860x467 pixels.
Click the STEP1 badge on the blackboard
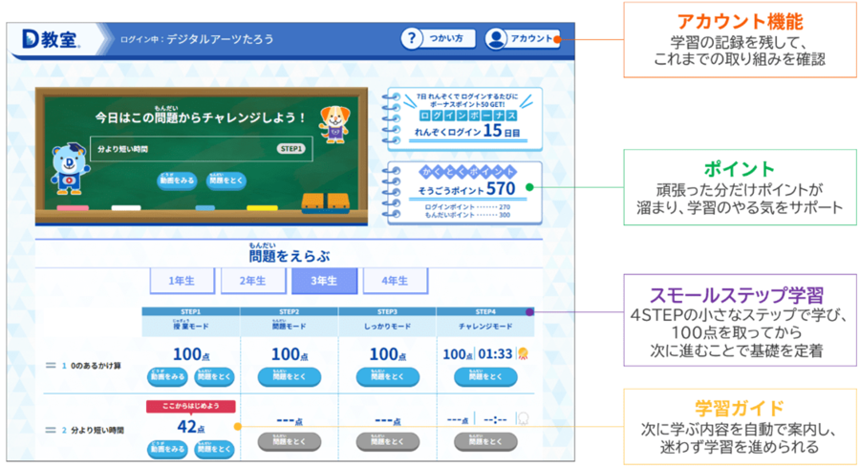[x=290, y=149]
